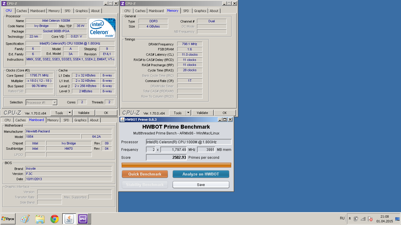
Task: Click the muted volume tray icon
Action: point(370,219)
